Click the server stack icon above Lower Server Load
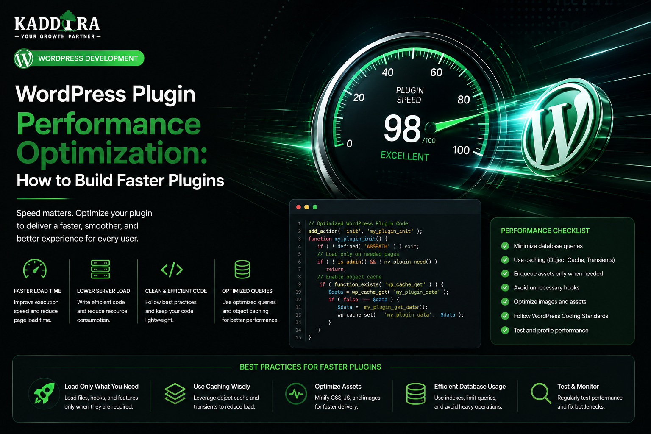 (x=100, y=269)
